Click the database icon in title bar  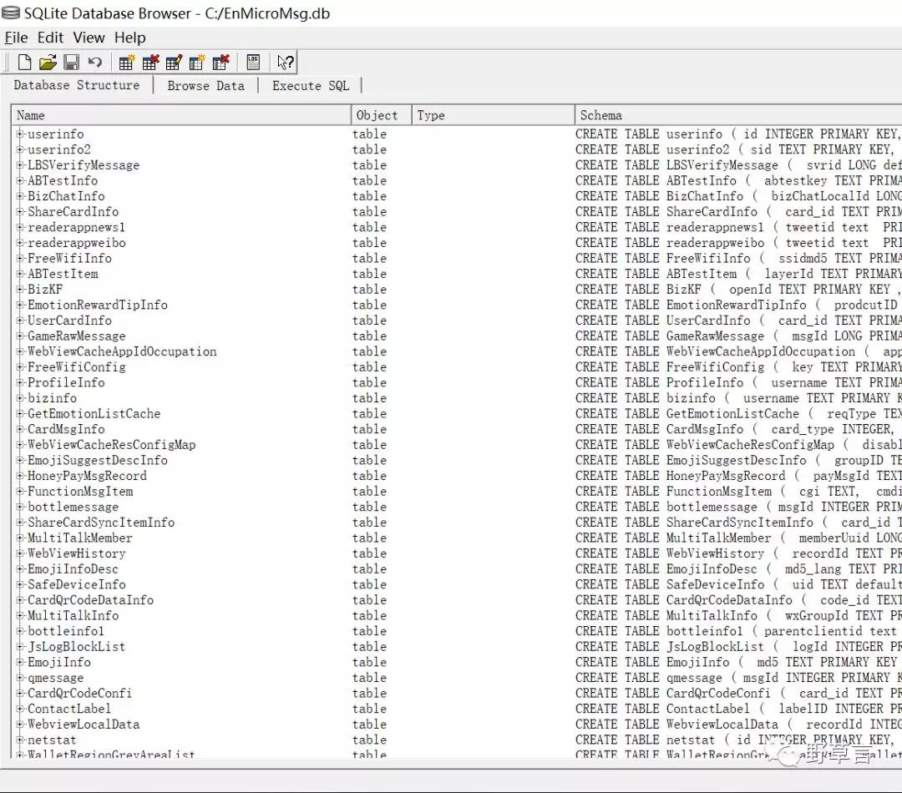coord(10,13)
